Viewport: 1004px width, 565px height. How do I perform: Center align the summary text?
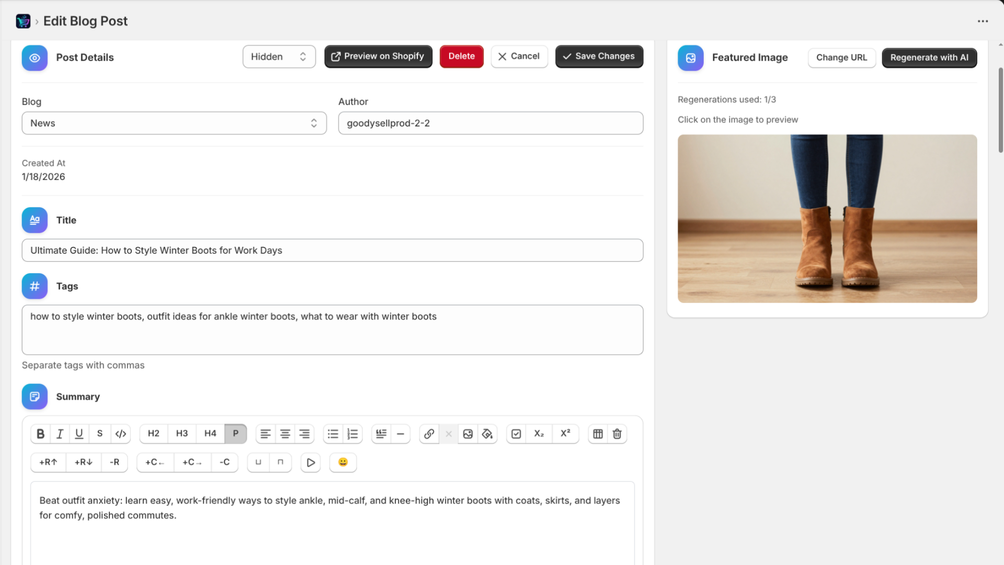click(285, 434)
